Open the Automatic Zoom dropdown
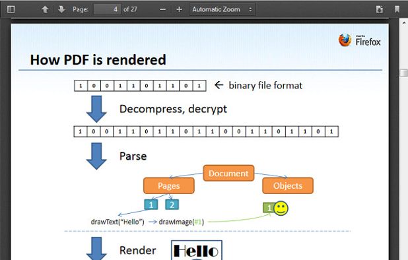Viewport: 408px width, 260px height. click(222, 10)
